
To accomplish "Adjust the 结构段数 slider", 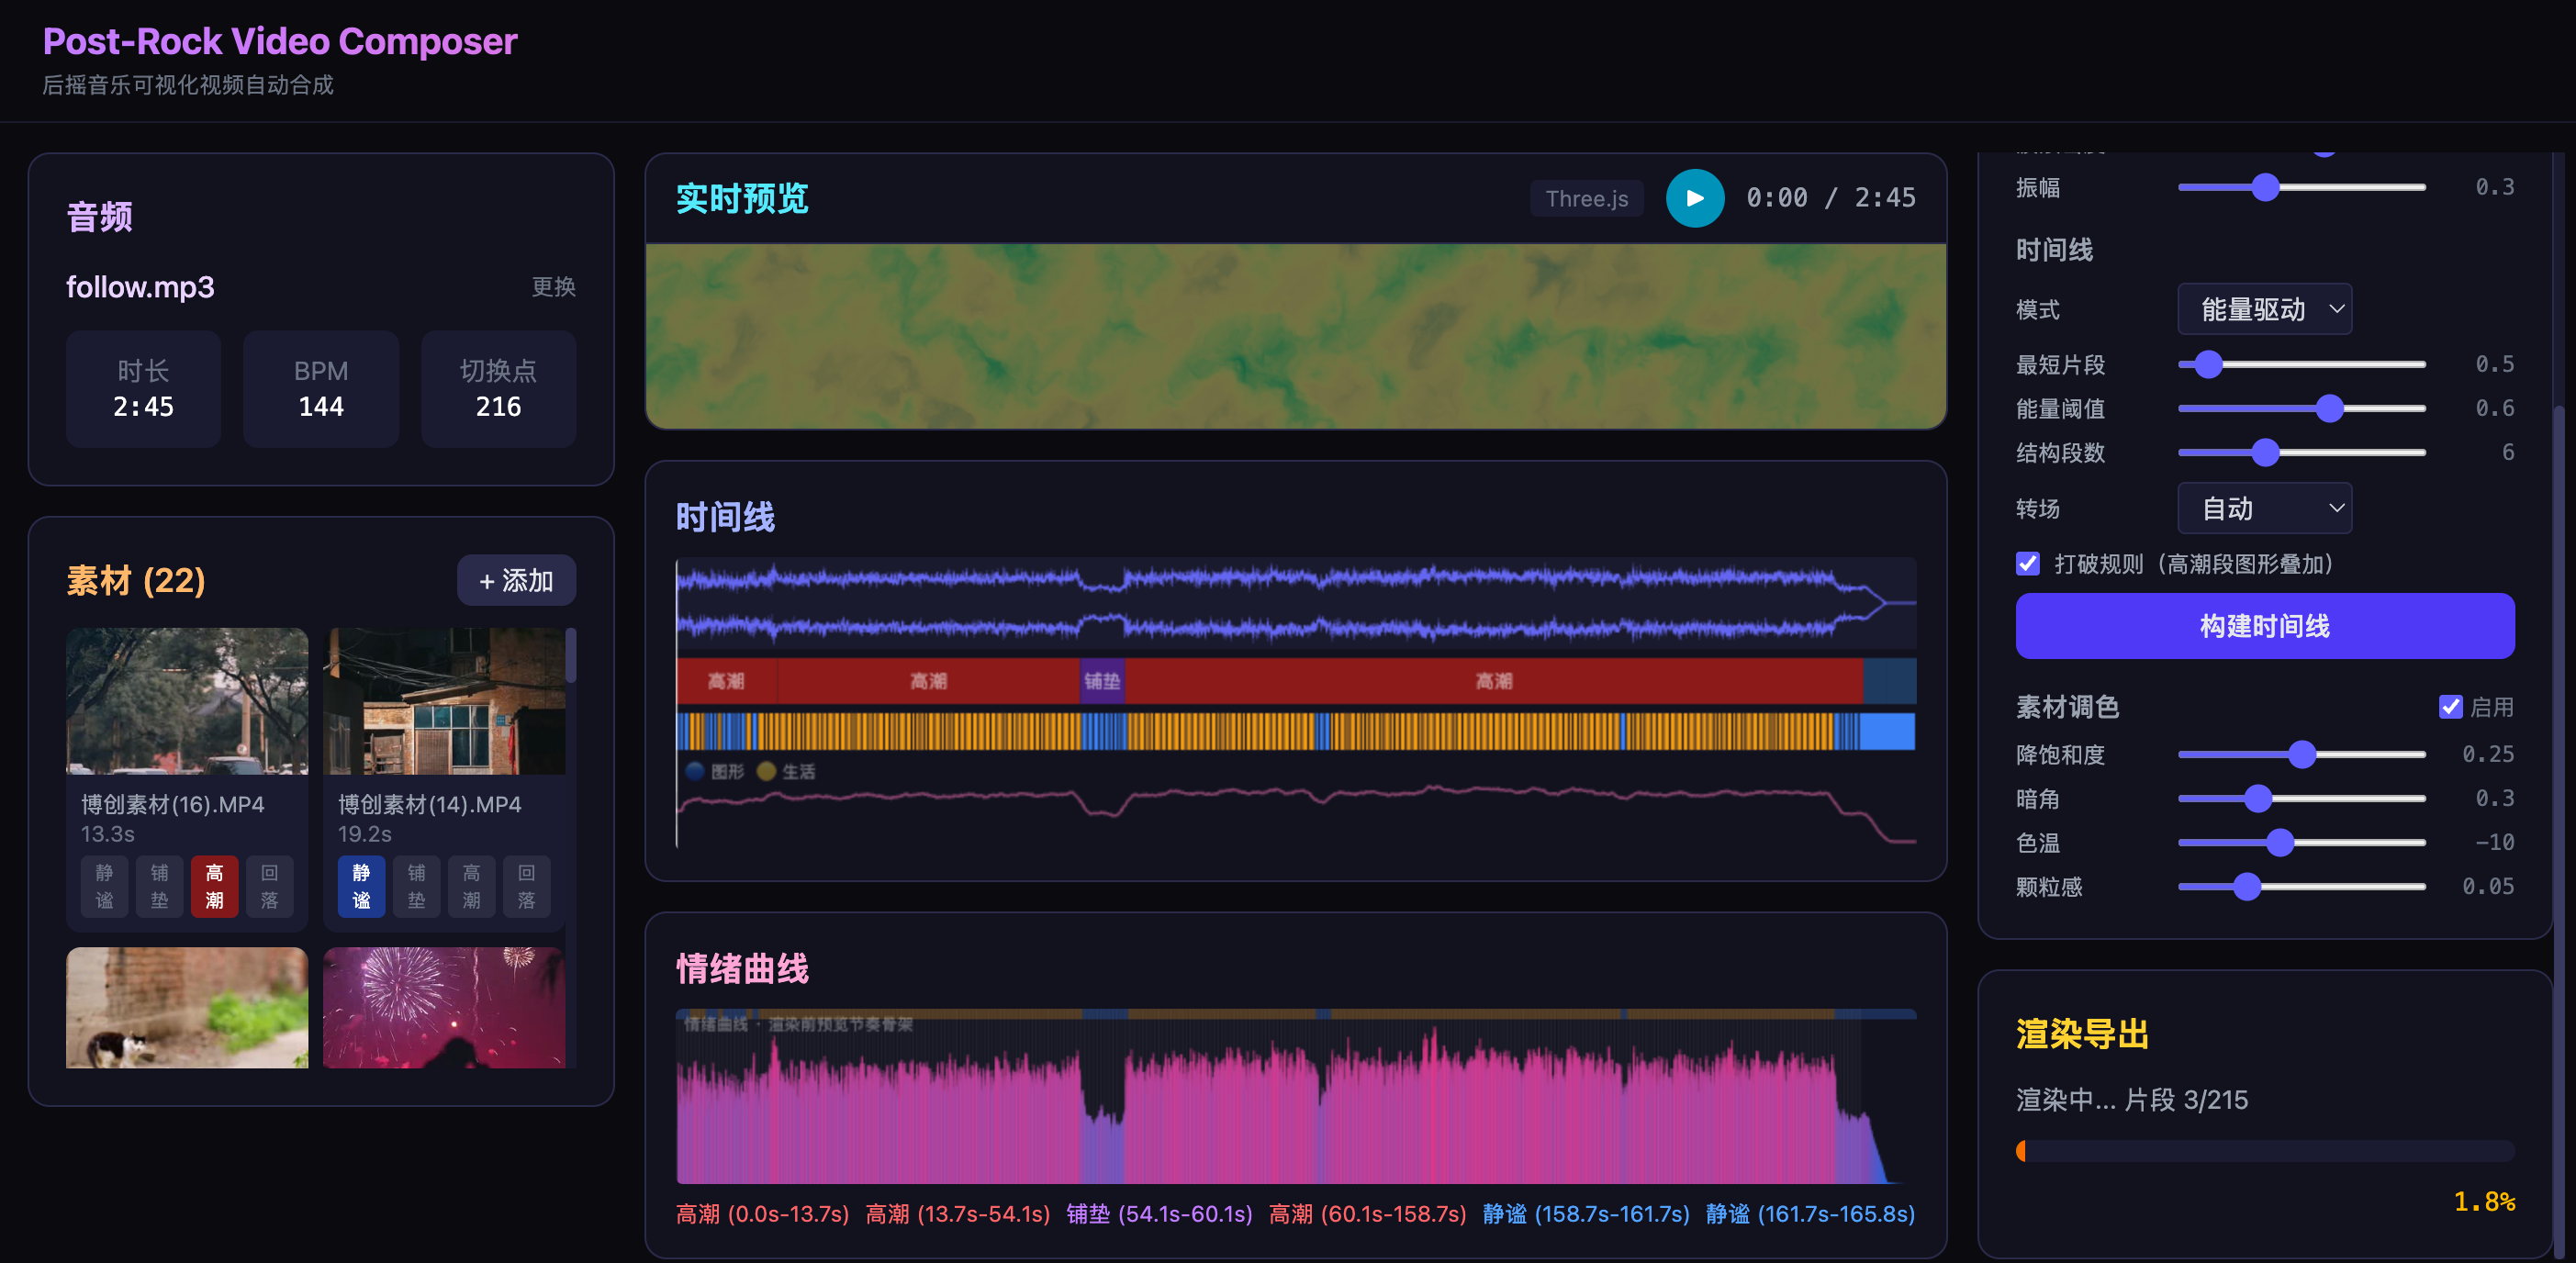I will pyautogui.click(x=2301, y=452).
